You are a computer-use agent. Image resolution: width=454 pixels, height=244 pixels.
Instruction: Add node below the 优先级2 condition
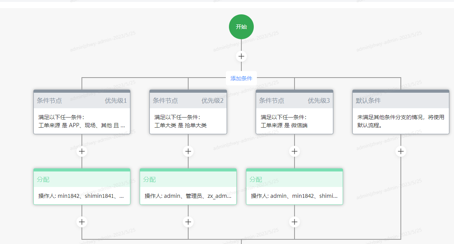click(x=188, y=151)
